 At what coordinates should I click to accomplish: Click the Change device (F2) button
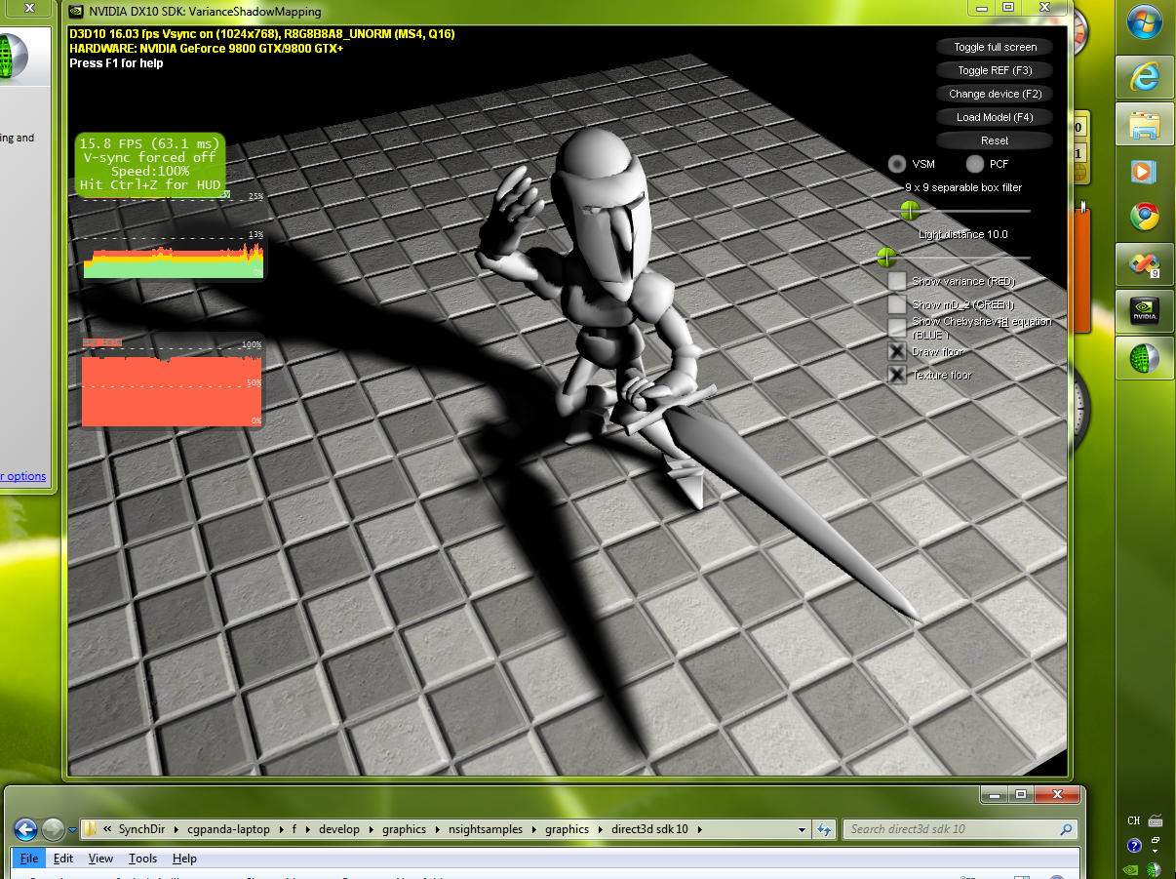click(995, 94)
